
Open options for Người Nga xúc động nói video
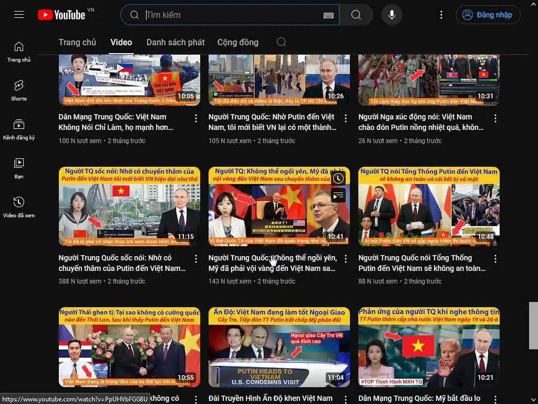point(495,118)
